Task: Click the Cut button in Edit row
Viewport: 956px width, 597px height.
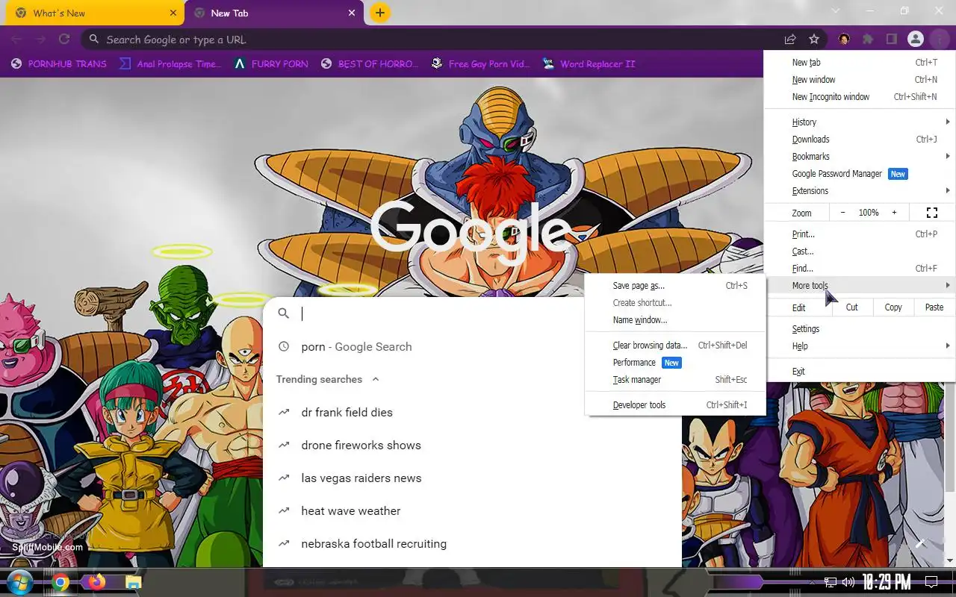Action: tap(851, 307)
